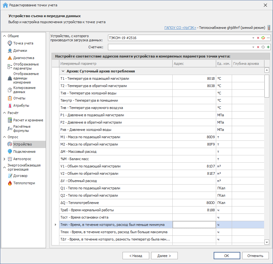This screenshot has height=264, width=273.
Task: Click the Теплопотери flame icon
Action: (x=10, y=183)
